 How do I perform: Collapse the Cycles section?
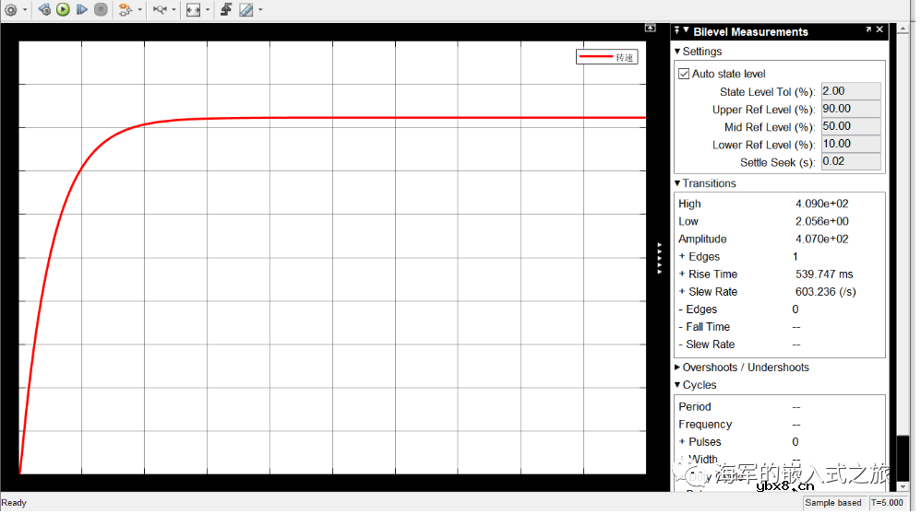click(677, 386)
